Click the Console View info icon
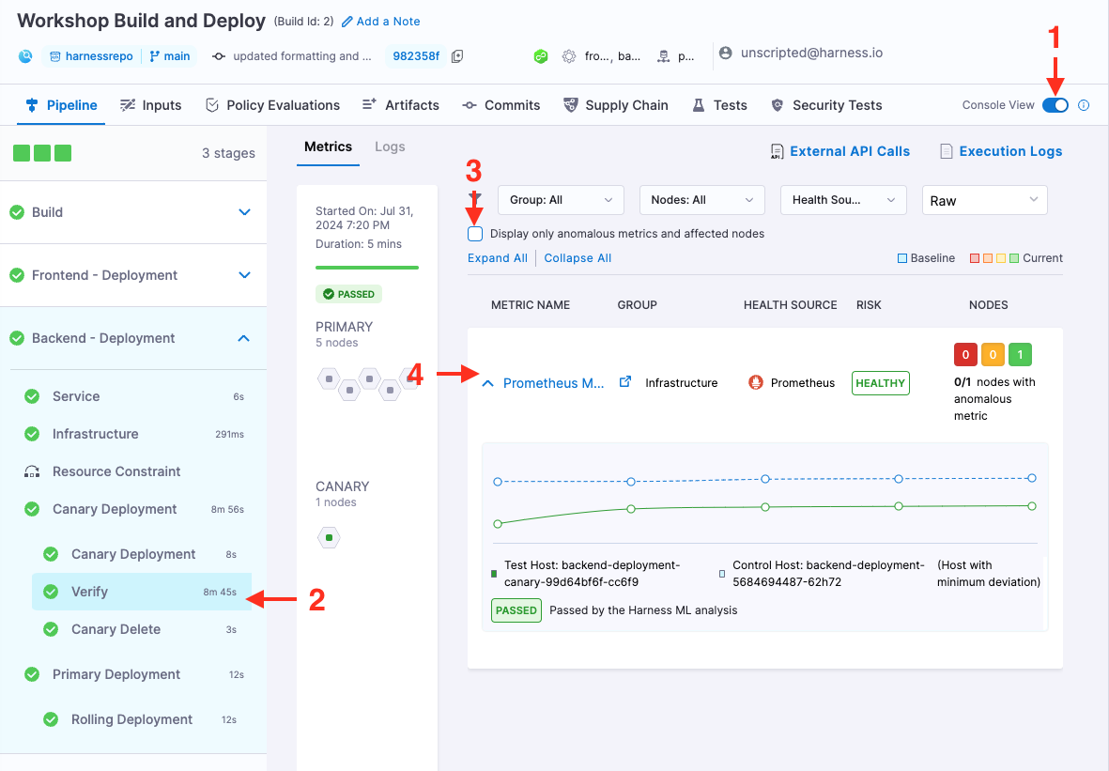The height and width of the screenshot is (771, 1109). pyautogui.click(x=1084, y=105)
